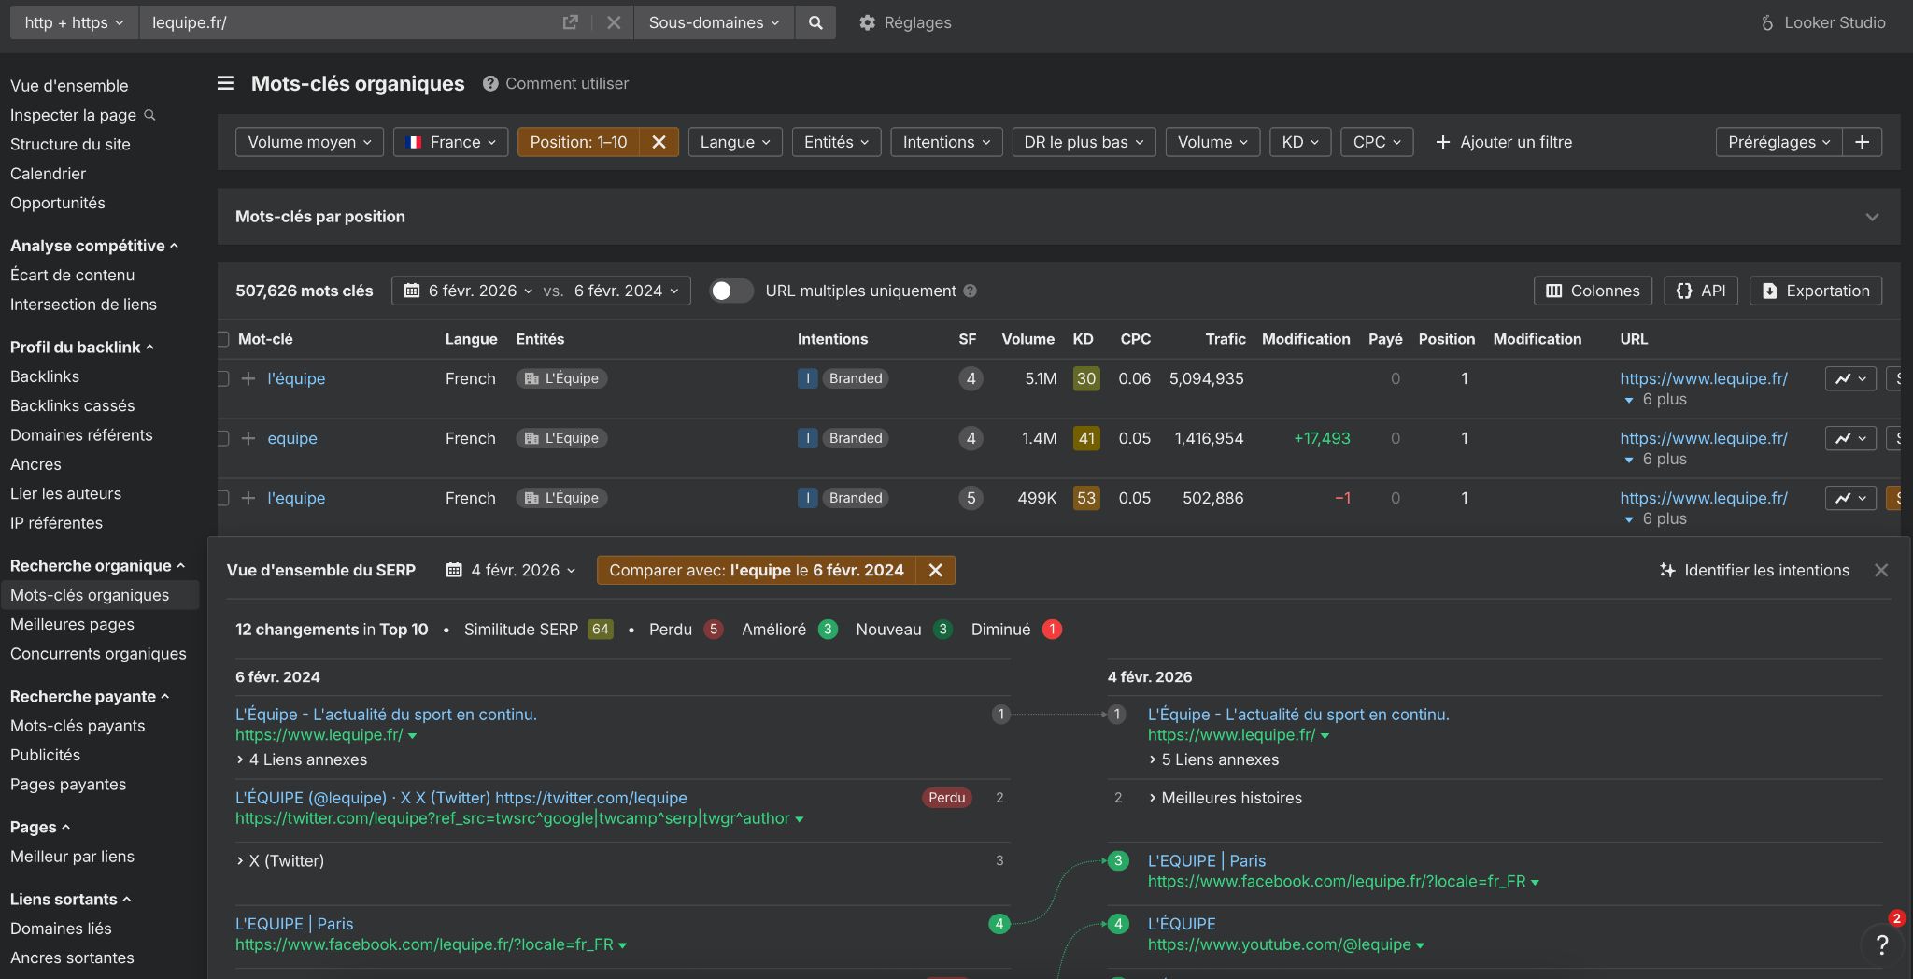Click the Exportation button

click(x=1815, y=291)
